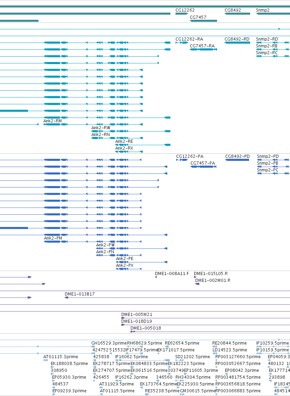Open transcript CG12262-RA
Screen dimensions: 290x396
click(x=189, y=39)
